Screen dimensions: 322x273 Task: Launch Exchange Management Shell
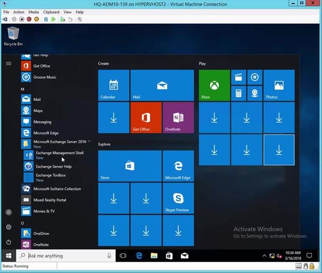point(59,153)
